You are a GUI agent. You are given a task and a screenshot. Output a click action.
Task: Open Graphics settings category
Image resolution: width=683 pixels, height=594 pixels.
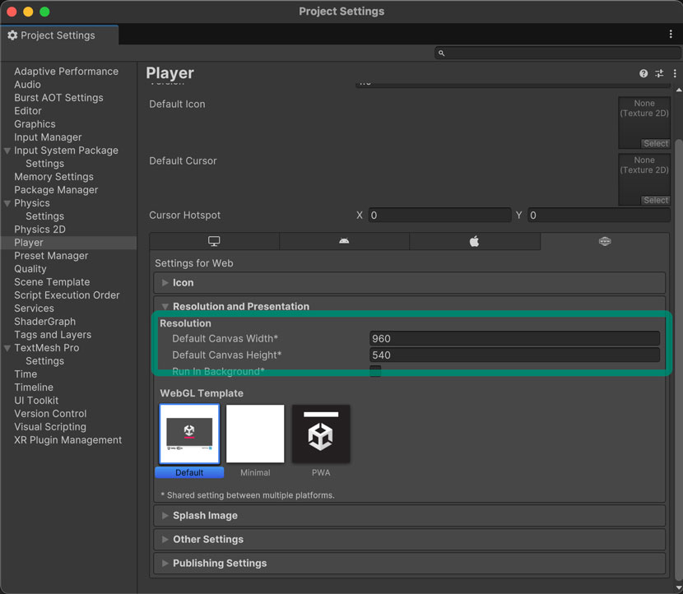point(35,124)
